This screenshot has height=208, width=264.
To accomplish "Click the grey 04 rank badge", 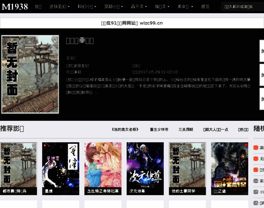I will tap(256, 181).
